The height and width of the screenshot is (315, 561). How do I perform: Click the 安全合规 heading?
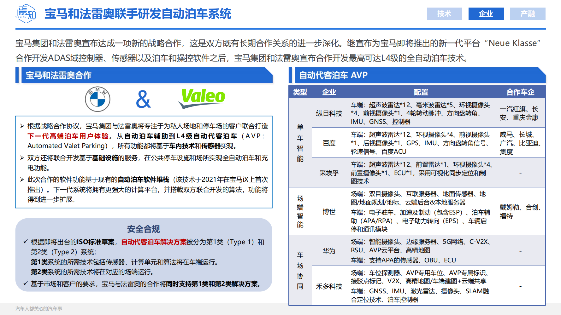coord(144,229)
